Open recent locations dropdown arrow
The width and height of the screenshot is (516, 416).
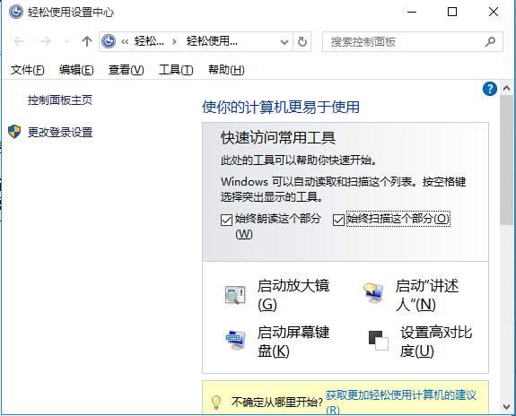[66, 41]
